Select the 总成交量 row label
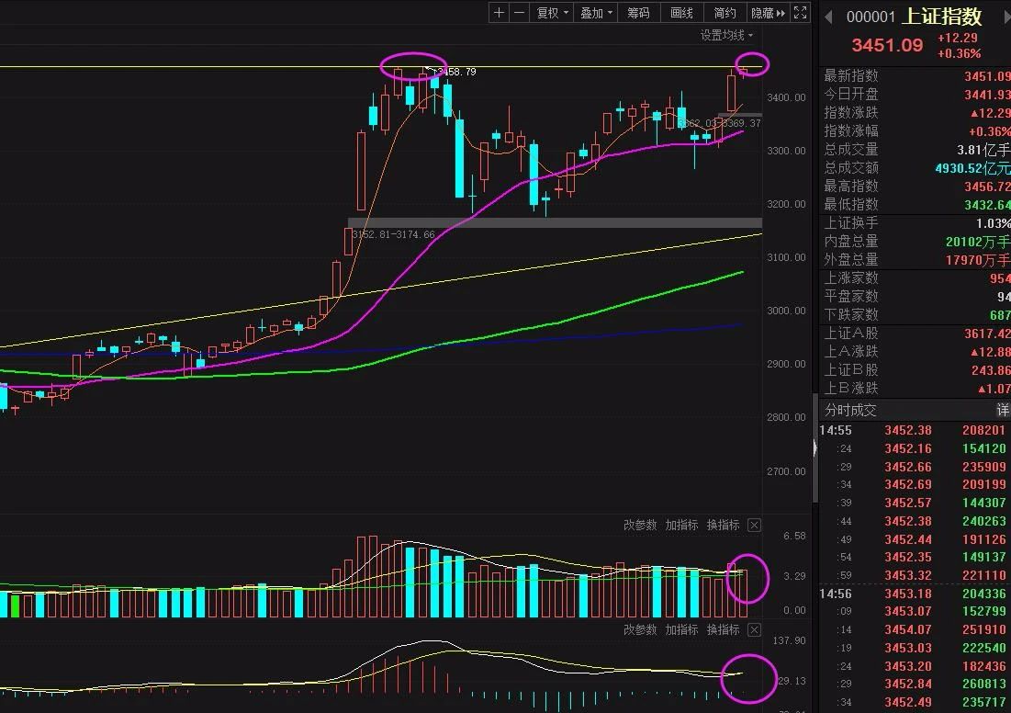 [851, 150]
